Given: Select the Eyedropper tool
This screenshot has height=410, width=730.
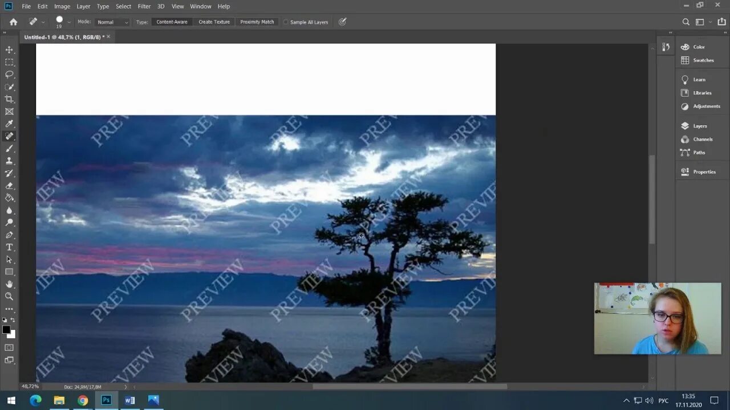Looking at the screenshot, I should [9, 124].
